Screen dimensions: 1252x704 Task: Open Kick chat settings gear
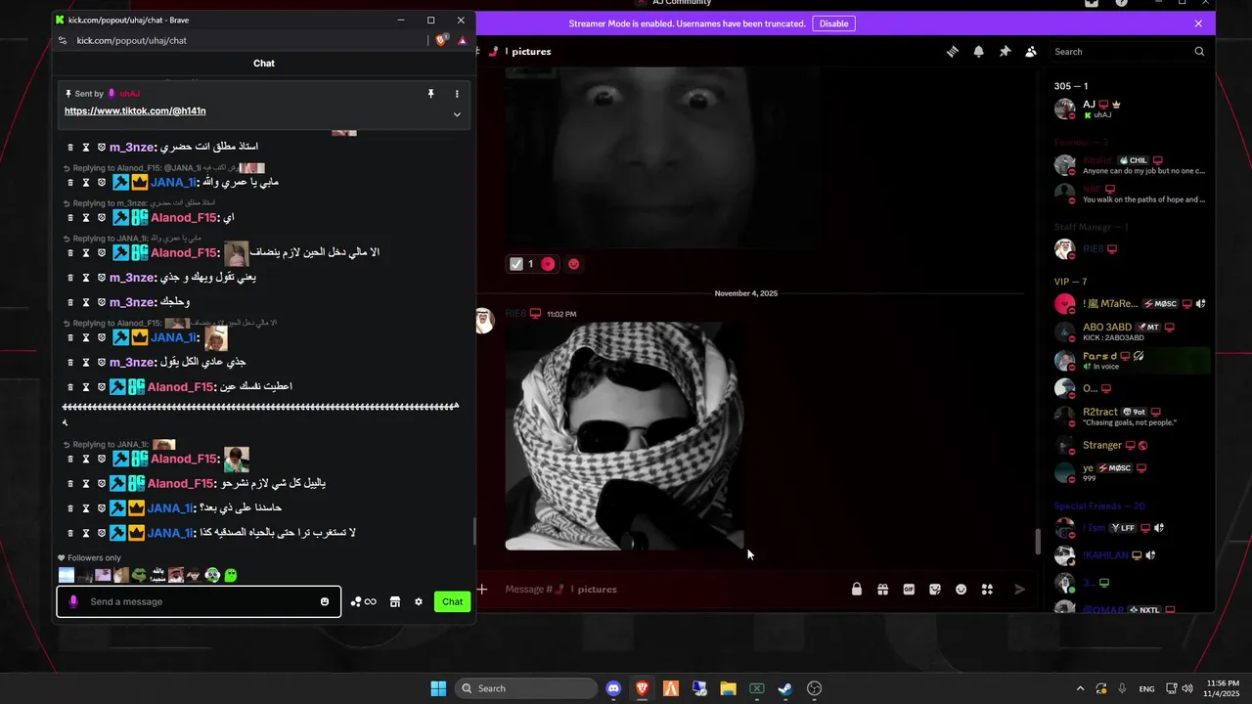[419, 601]
